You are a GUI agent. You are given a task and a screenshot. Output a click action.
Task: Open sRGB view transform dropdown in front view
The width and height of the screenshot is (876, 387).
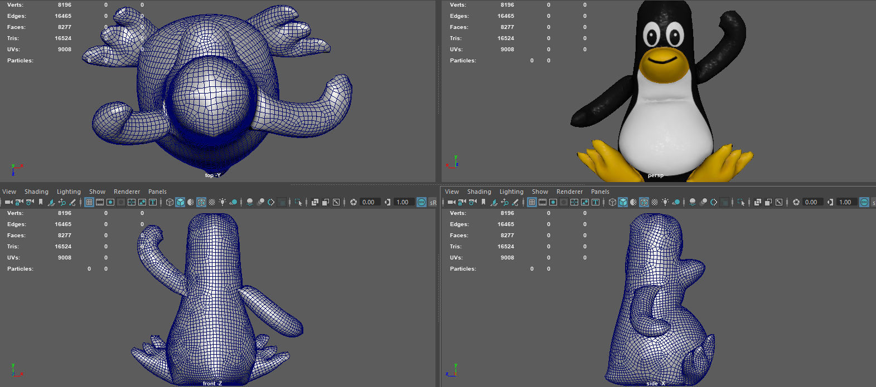(433, 202)
